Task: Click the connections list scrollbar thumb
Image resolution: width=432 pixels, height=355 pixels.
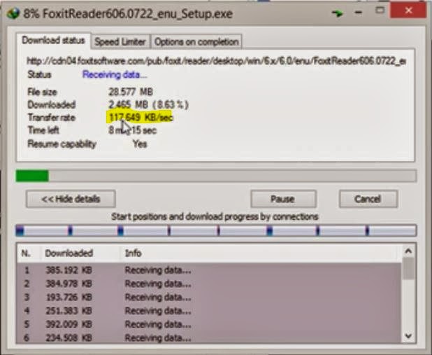Action: (x=408, y=268)
